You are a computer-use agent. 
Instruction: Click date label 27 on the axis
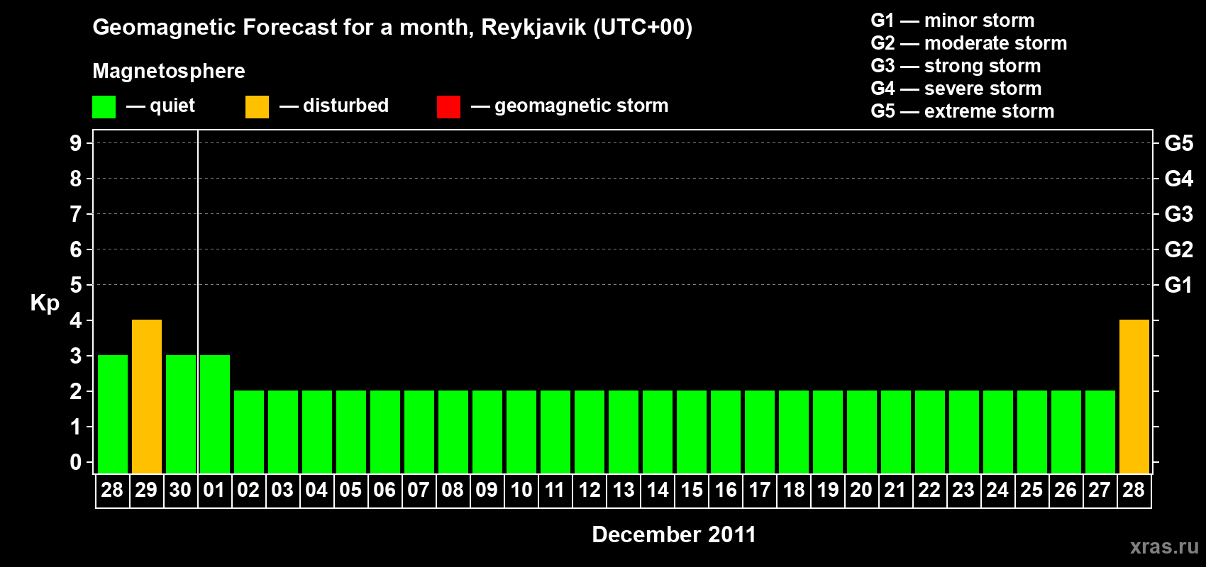(1100, 490)
